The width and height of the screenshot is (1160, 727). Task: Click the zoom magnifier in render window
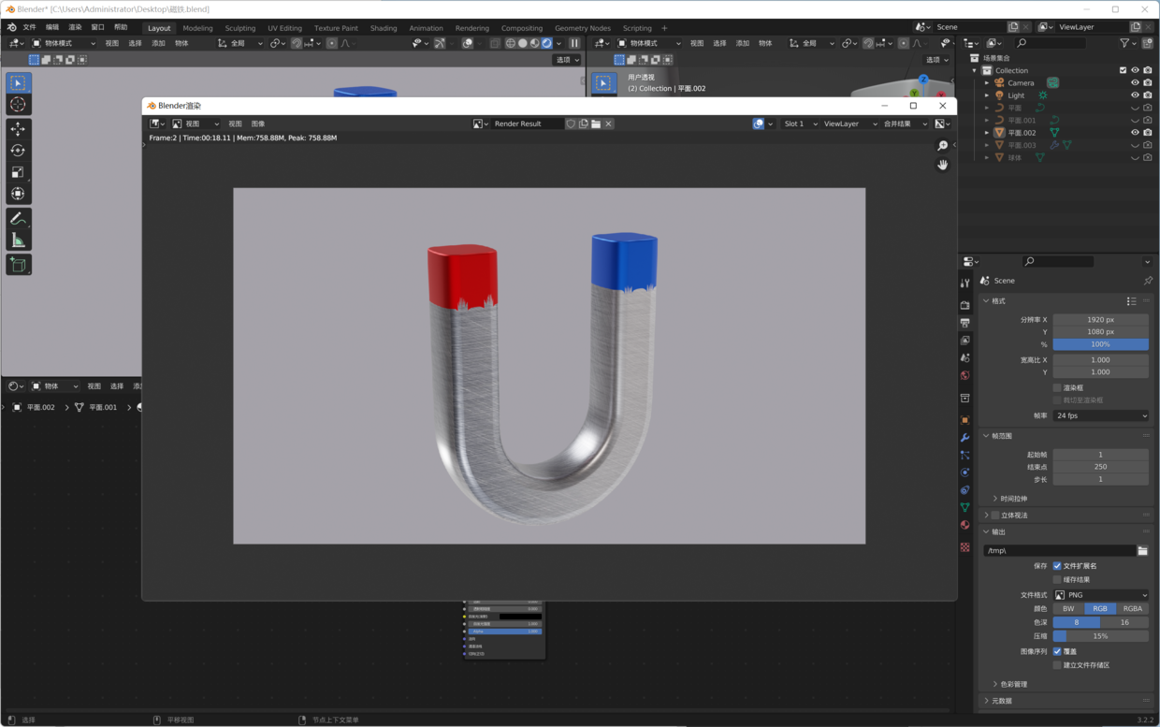[942, 146]
